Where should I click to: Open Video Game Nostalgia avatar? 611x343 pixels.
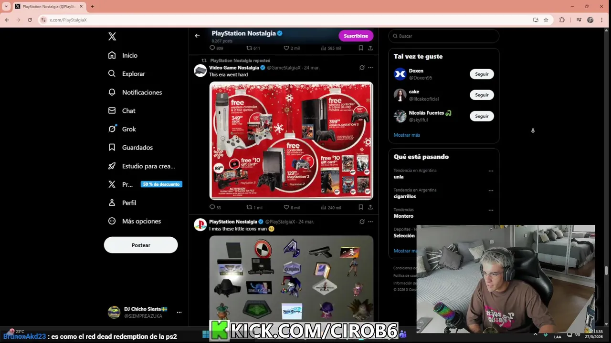tap(200, 71)
